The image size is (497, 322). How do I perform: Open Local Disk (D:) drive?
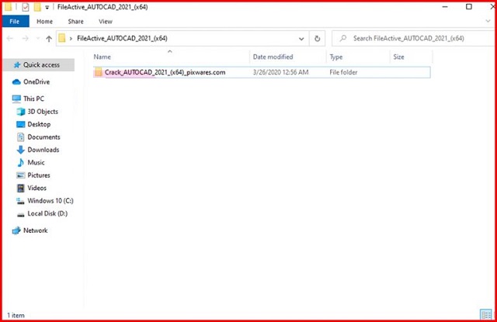(47, 213)
